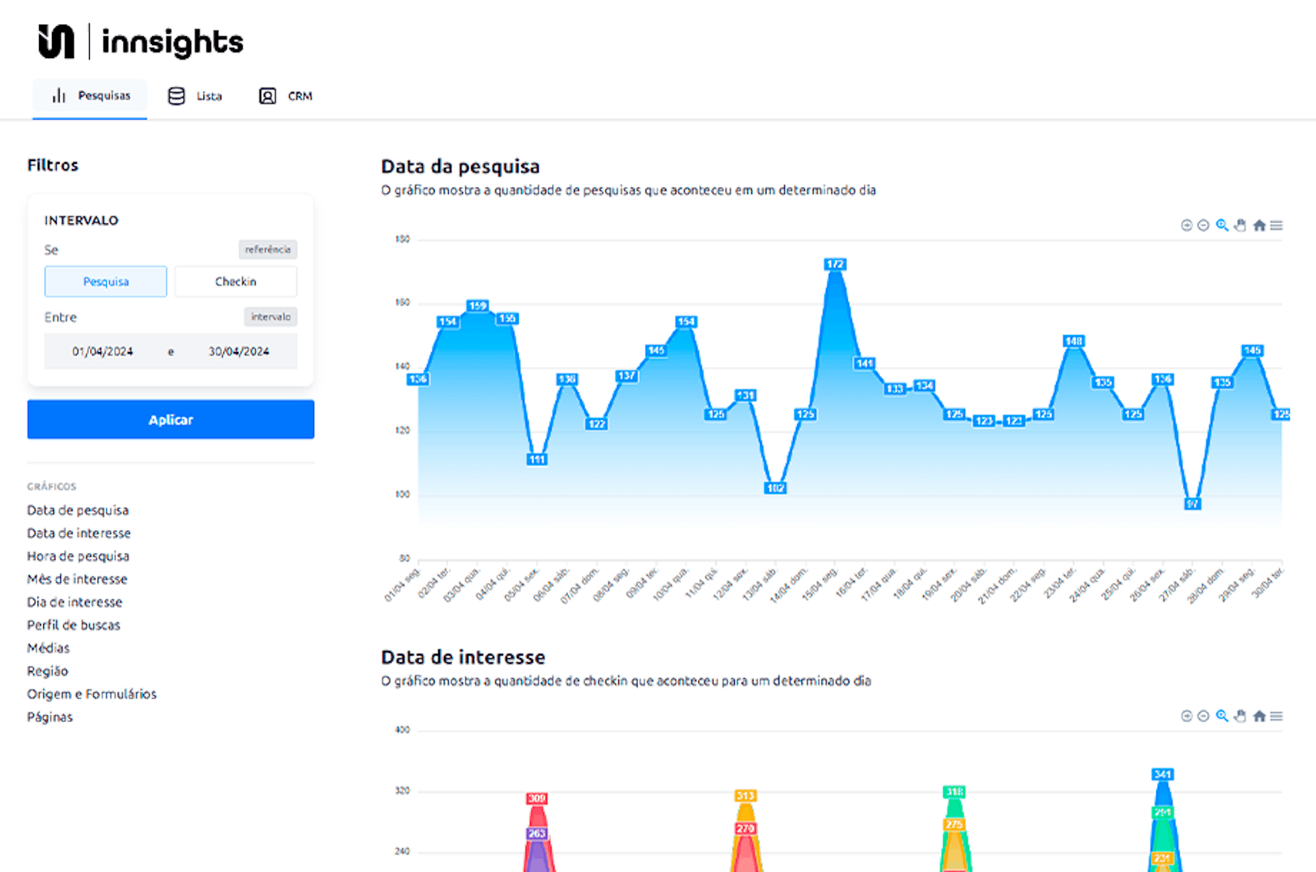Zoom out on the Data da pesquisa chart
Screen dimensions: 1316x872
1204,225
